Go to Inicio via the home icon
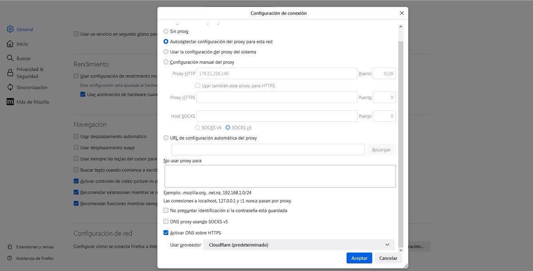This screenshot has width=533, height=271. [10, 44]
